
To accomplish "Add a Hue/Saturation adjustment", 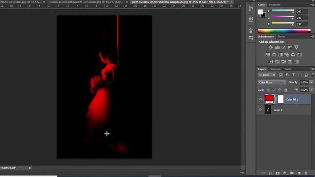I will pos(267,55).
